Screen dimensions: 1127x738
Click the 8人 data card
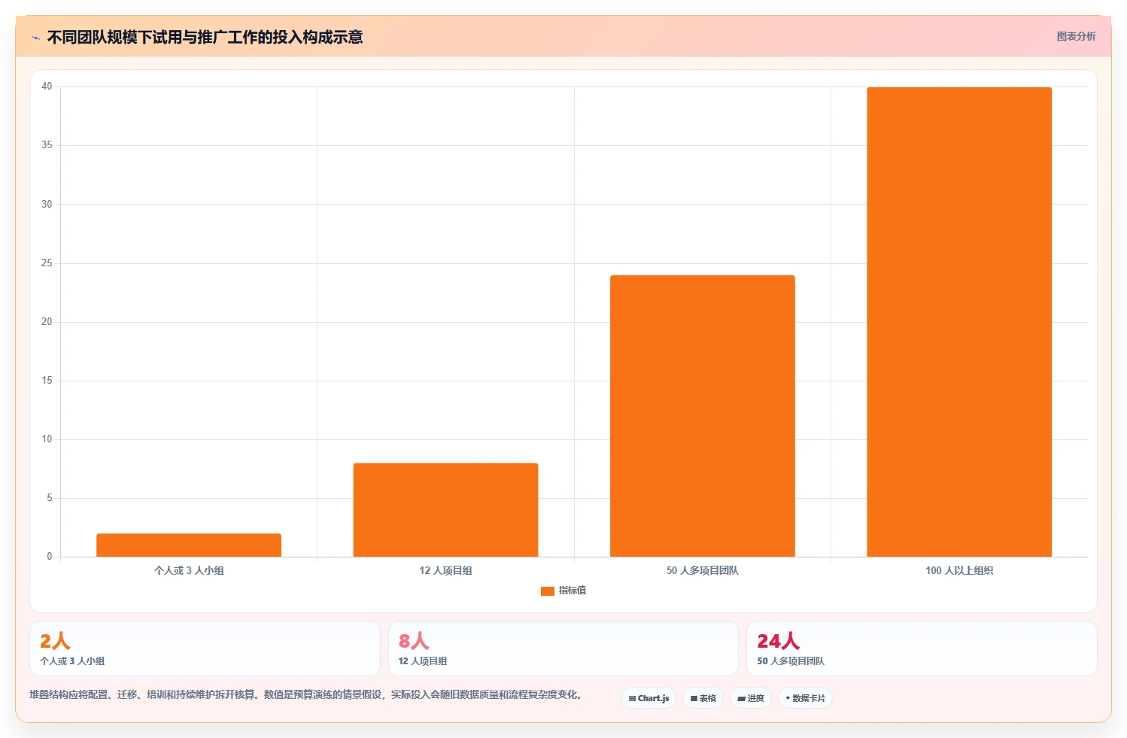click(563, 648)
